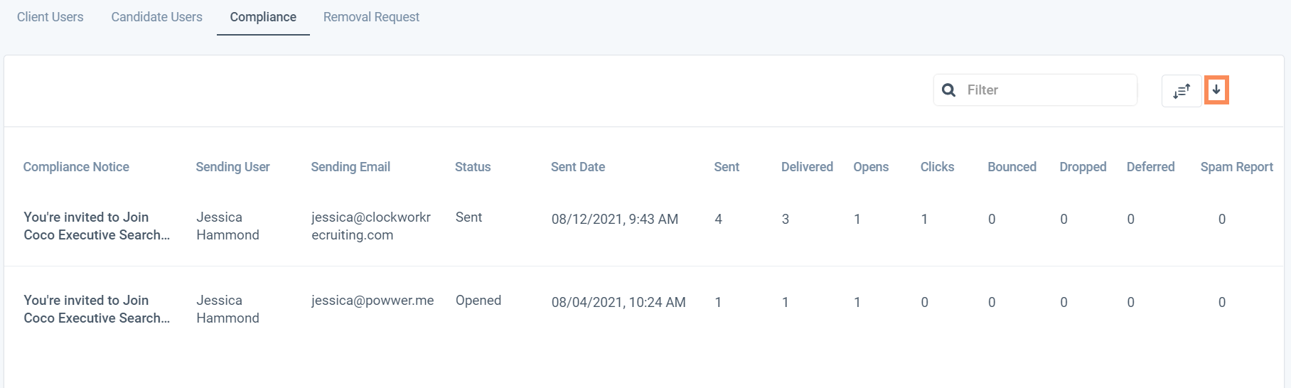Click the Spam Report column header
This screenshot has width=1291, height=388.
pos(1236,167)
